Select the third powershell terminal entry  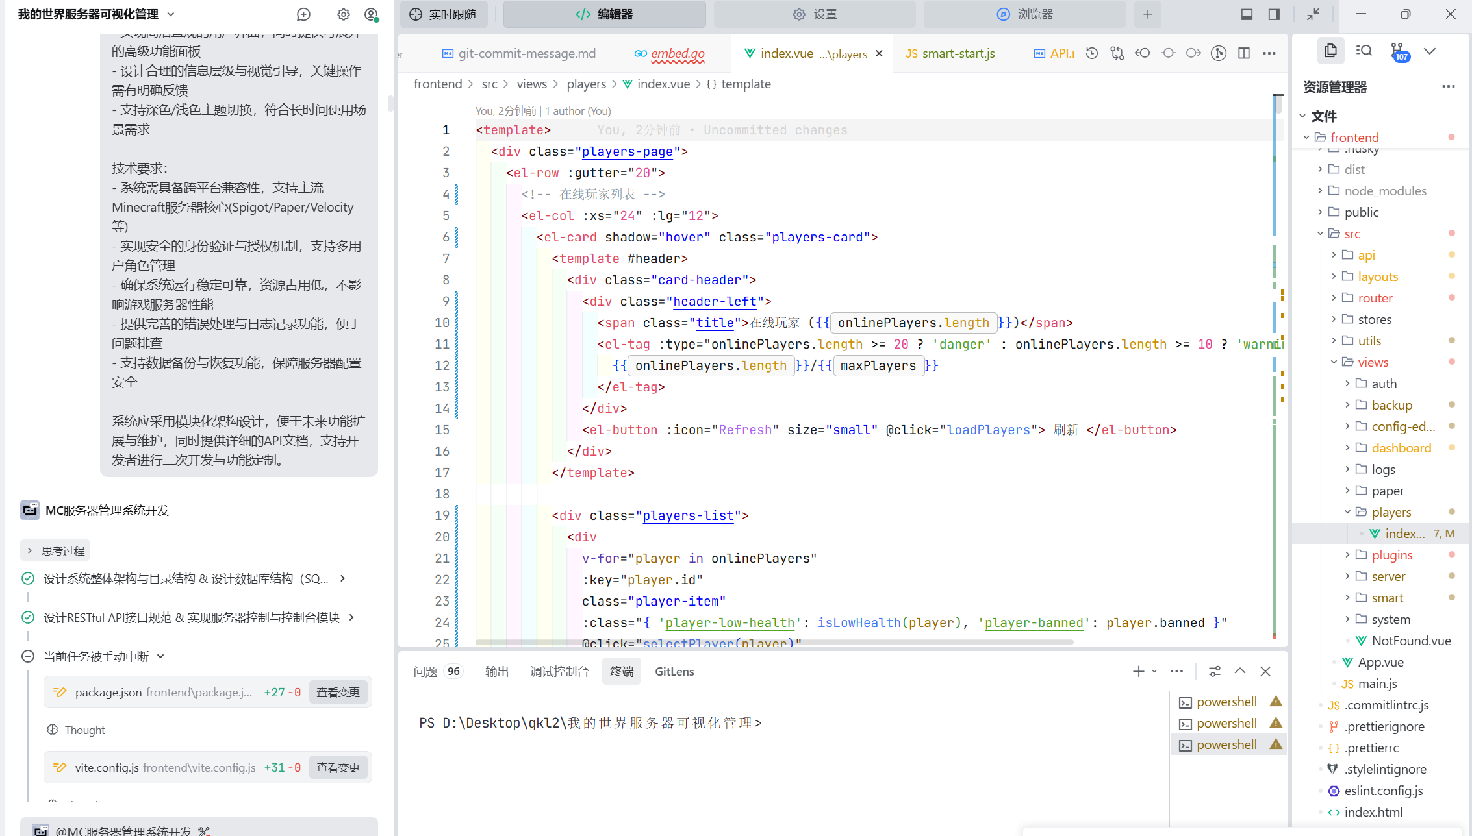pos(1228,744)
